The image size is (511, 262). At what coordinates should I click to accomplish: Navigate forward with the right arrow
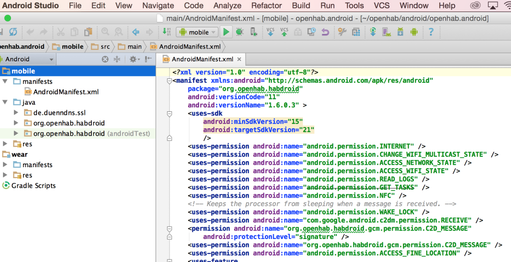click(149, 32)
